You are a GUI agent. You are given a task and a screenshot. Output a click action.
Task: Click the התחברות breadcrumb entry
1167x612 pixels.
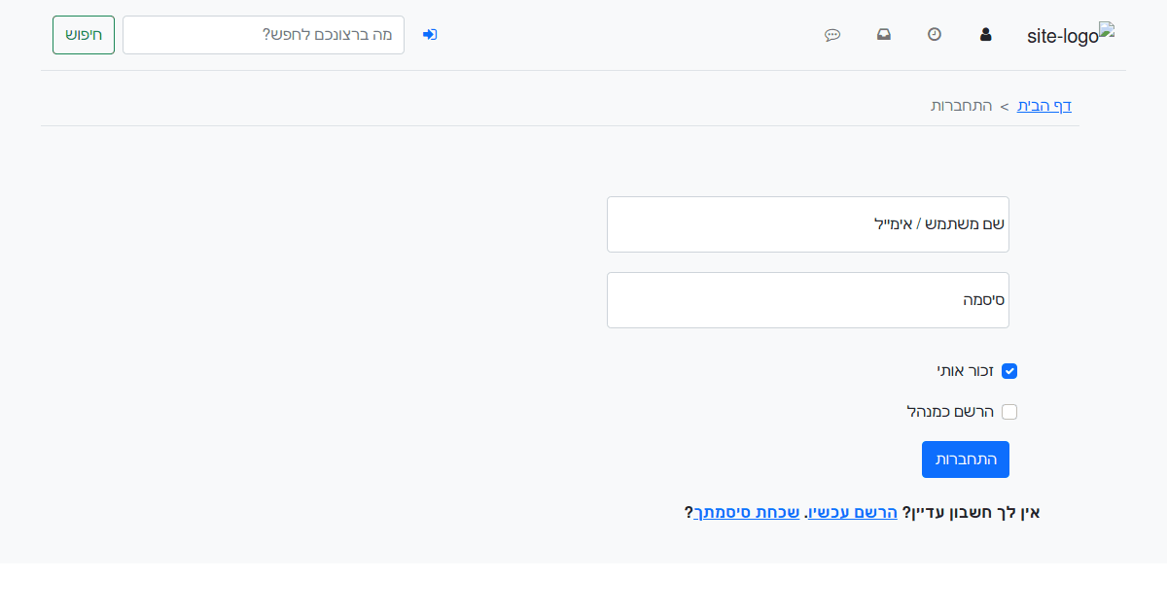[x=958, y=106]
